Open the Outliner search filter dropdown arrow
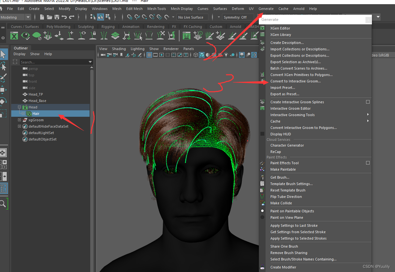Screen dimensions: 395x272 click(x=90, y=62)
